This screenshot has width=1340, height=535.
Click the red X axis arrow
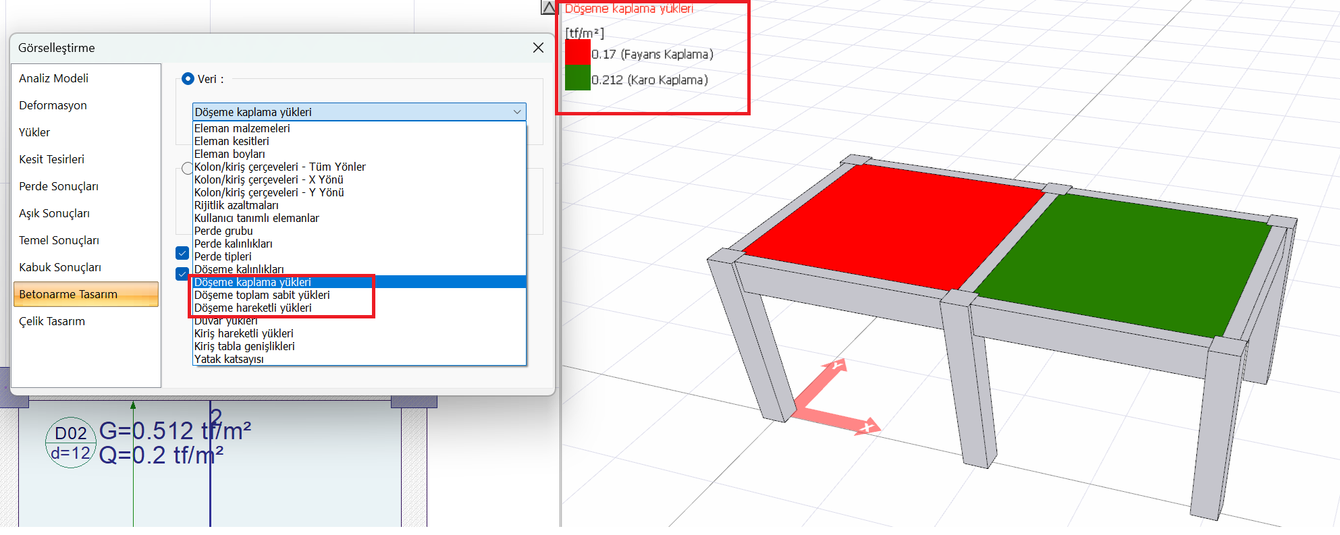click(867, 426)
